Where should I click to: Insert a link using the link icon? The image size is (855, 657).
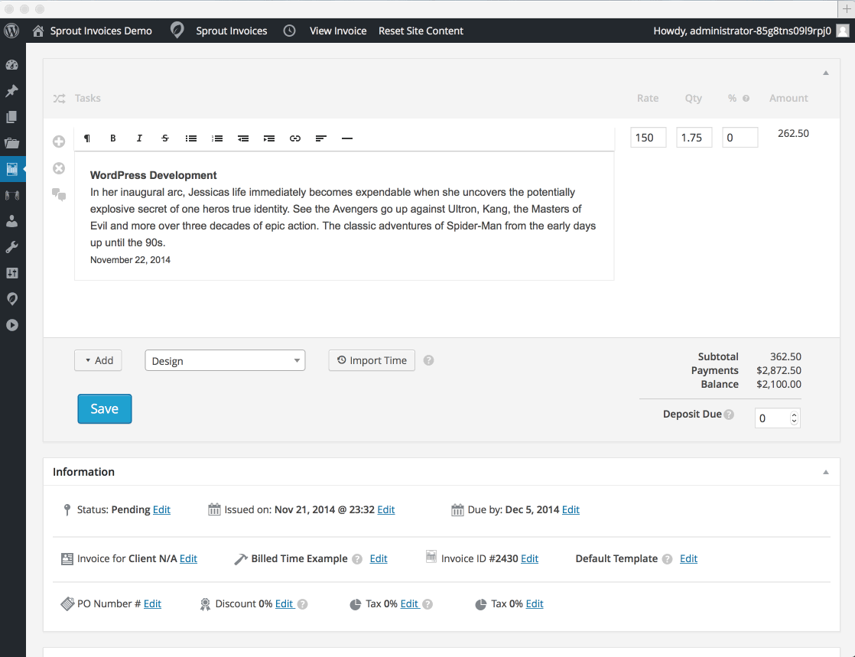pos(295,138)
